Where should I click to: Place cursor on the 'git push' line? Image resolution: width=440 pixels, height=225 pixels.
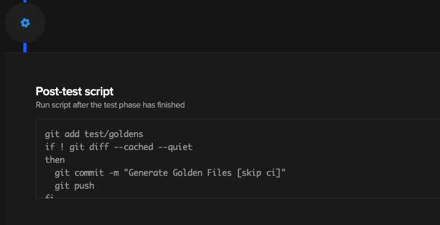[74, 186]
